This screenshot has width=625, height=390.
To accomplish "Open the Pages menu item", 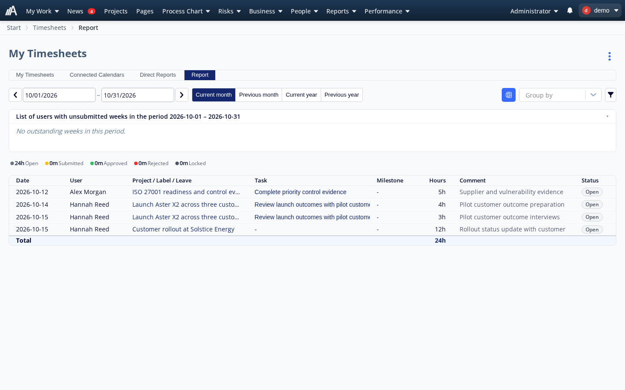I will pyautogui.click(x=145, y=11).
